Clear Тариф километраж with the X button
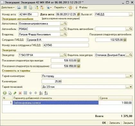Image resolution: width=135 pixels, height=126 pixels. pos(130,76)
